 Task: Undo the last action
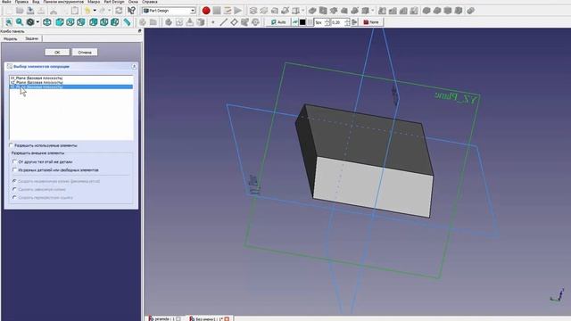click(x=87, y=11)
